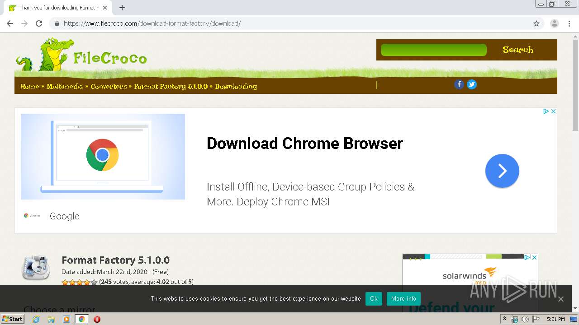Click the Chrome ad laptop image
The width and height of the screenshot is (579, 325).
(x=103, y=157)
